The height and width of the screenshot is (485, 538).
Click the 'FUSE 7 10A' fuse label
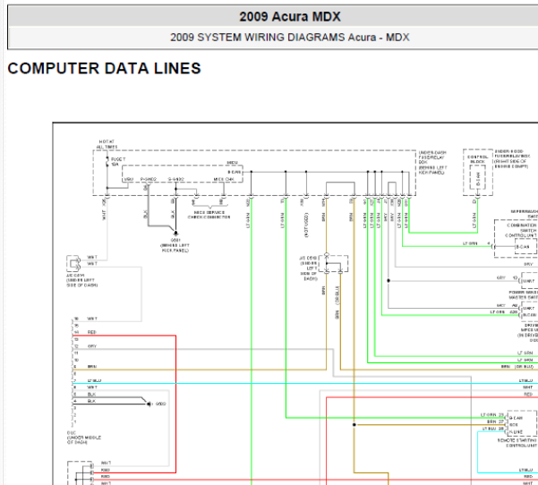(x=118, y=162)
